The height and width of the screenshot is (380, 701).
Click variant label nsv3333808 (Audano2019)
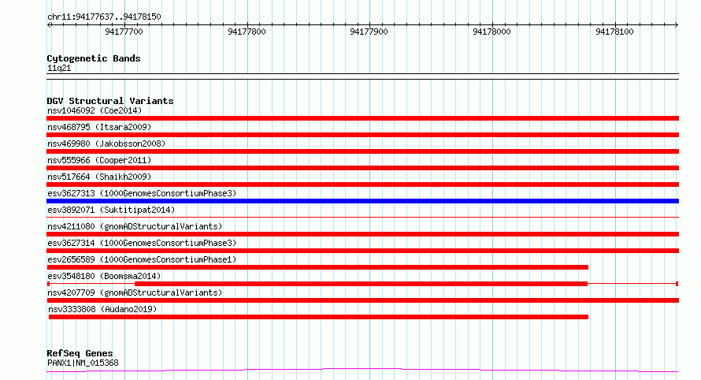tap(102, 309)
